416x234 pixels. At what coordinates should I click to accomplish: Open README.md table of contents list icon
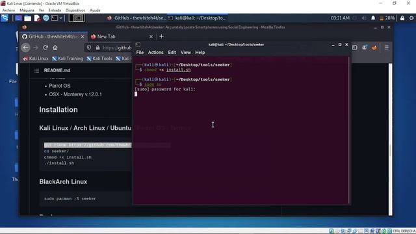(36, 71)
